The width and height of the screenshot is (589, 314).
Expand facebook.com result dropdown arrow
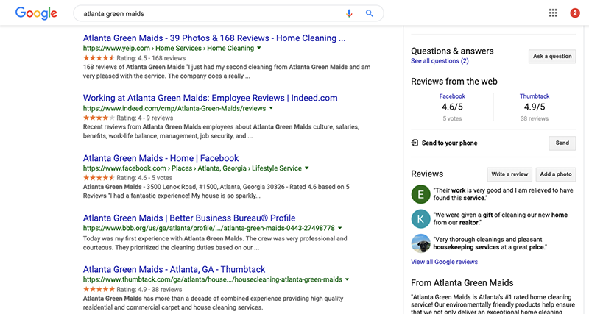pos(306,168)
